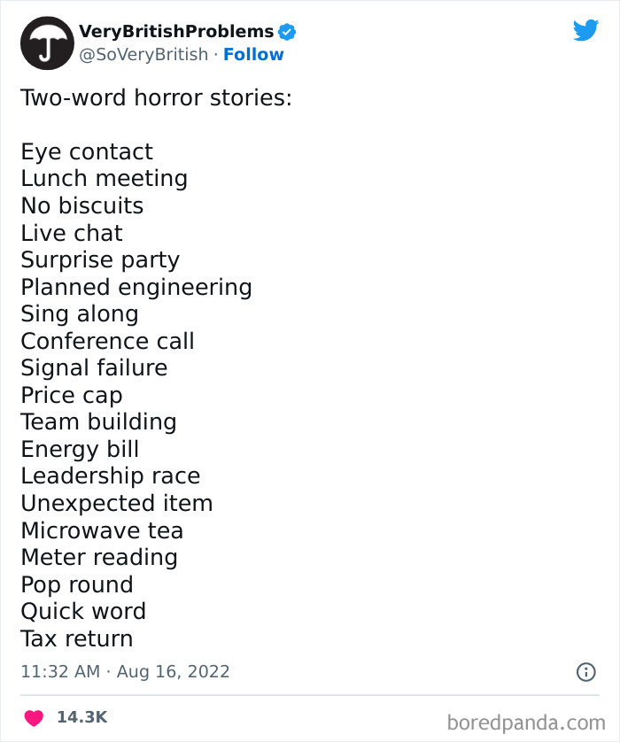The height and width of the screenshot is (742, 620).
Task: Follow the SoVeryBritish account
Action: (253, 54)
